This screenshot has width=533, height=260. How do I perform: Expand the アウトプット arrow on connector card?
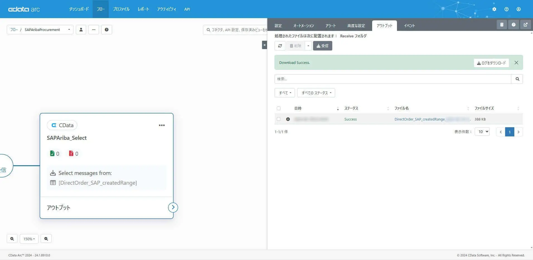point(173,207)
